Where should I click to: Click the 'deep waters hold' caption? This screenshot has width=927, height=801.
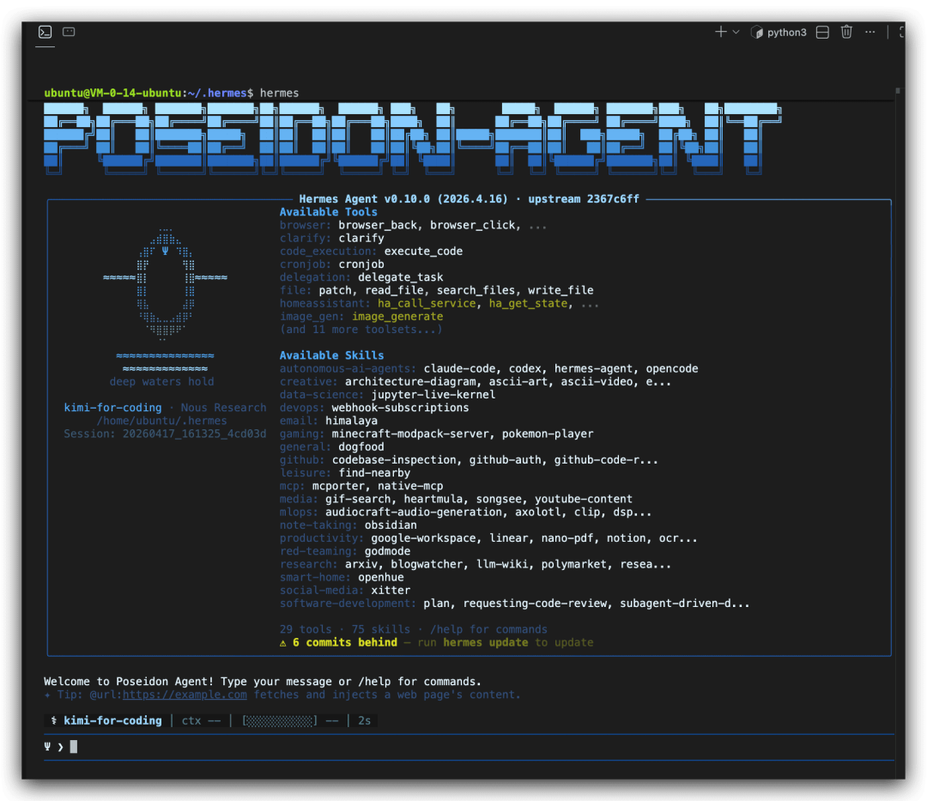(162, 382)
